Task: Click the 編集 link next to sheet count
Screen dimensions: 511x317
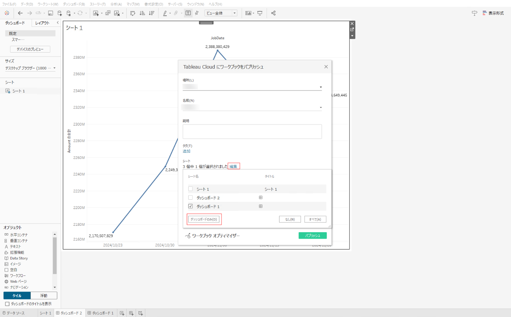Action: coord(233,166)
